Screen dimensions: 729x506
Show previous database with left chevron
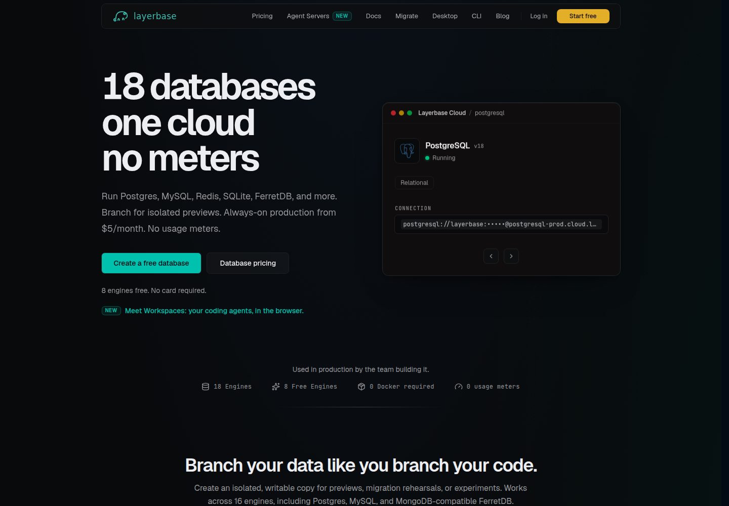(491, 256)
